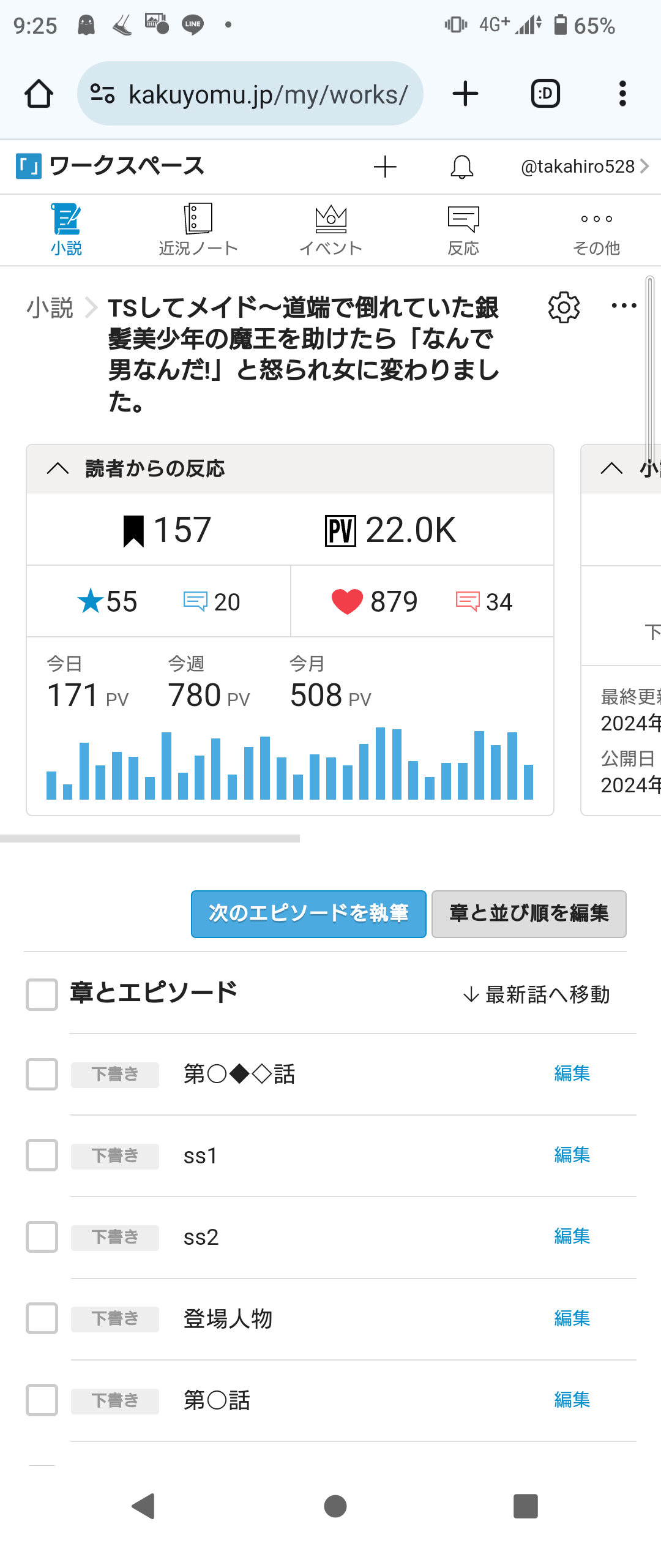Switch to the 反応 tab
This screenshot has height=1543, width=661.
pyautogui.click(x=463, y=230)
